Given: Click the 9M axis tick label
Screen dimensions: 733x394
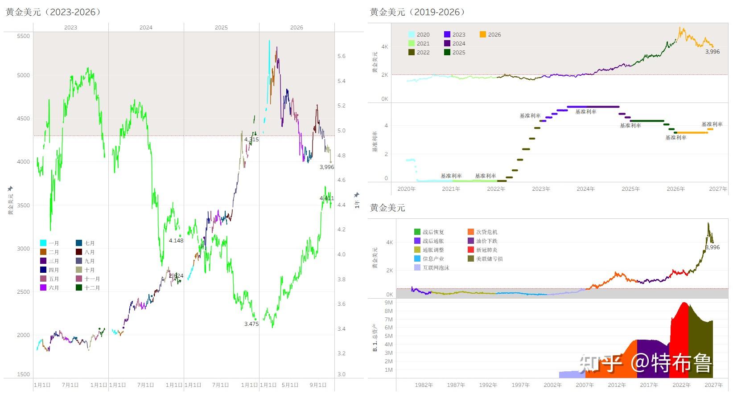Looking at the screenshot, I should pyautogui.click(x=388, y=303).
